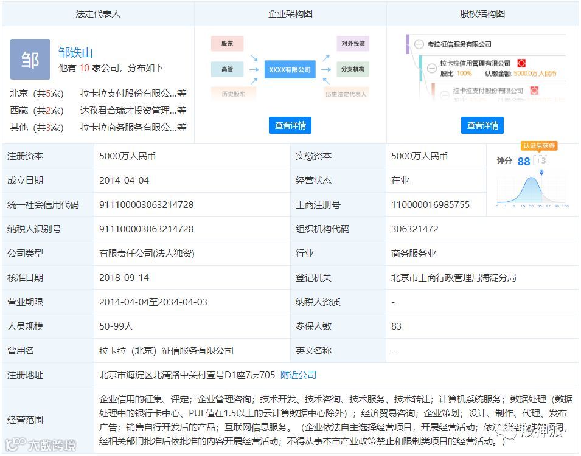The image size is (581, 456).
Task: Click the 北京（共5家） region label
Action: point(37,94)
